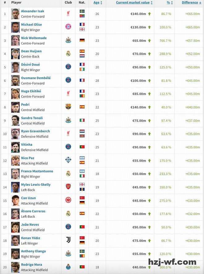
Task: Click the Eintracht Frankfurt crest beside Can Uzun
Action: click(68, 200)
